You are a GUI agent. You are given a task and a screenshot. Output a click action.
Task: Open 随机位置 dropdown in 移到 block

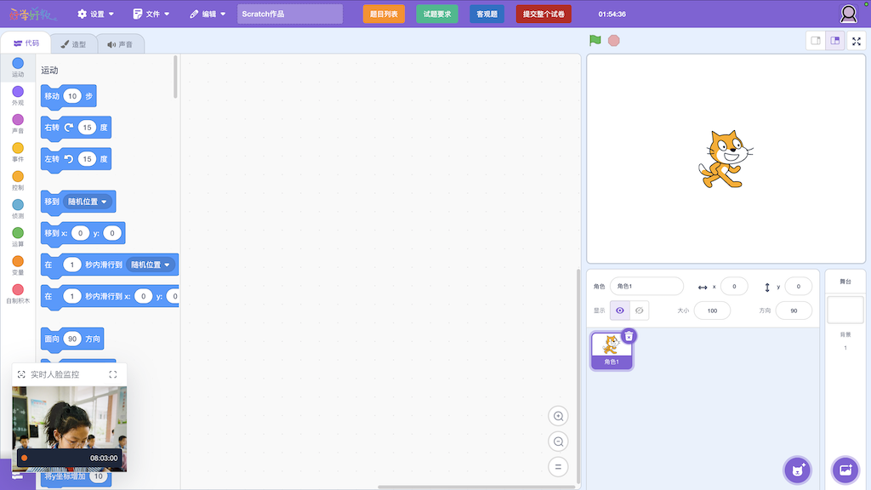coord(88,202)
